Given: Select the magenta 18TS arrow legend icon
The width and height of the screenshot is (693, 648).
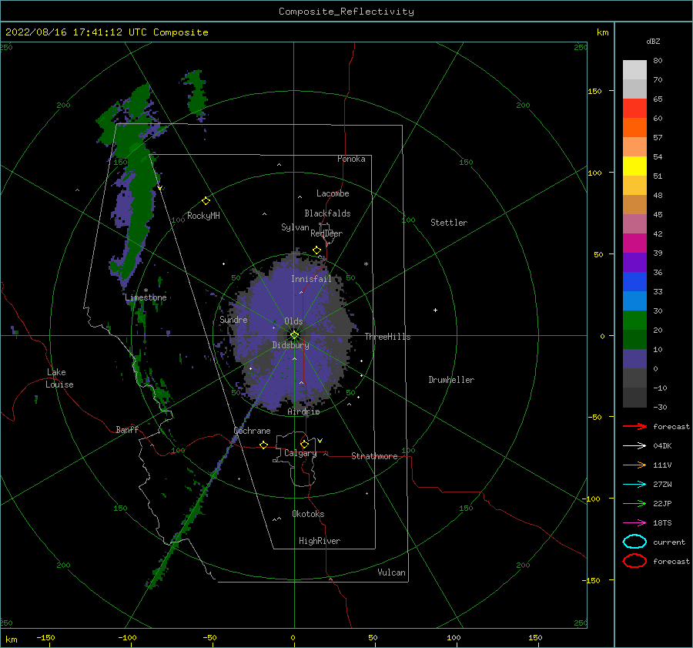Looking at the screenshot, I should [x=634, y=523].
